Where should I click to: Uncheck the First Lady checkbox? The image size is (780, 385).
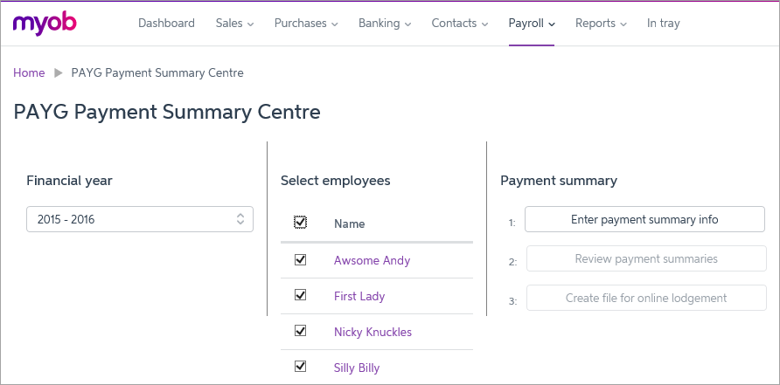click(x=301, y=295)
